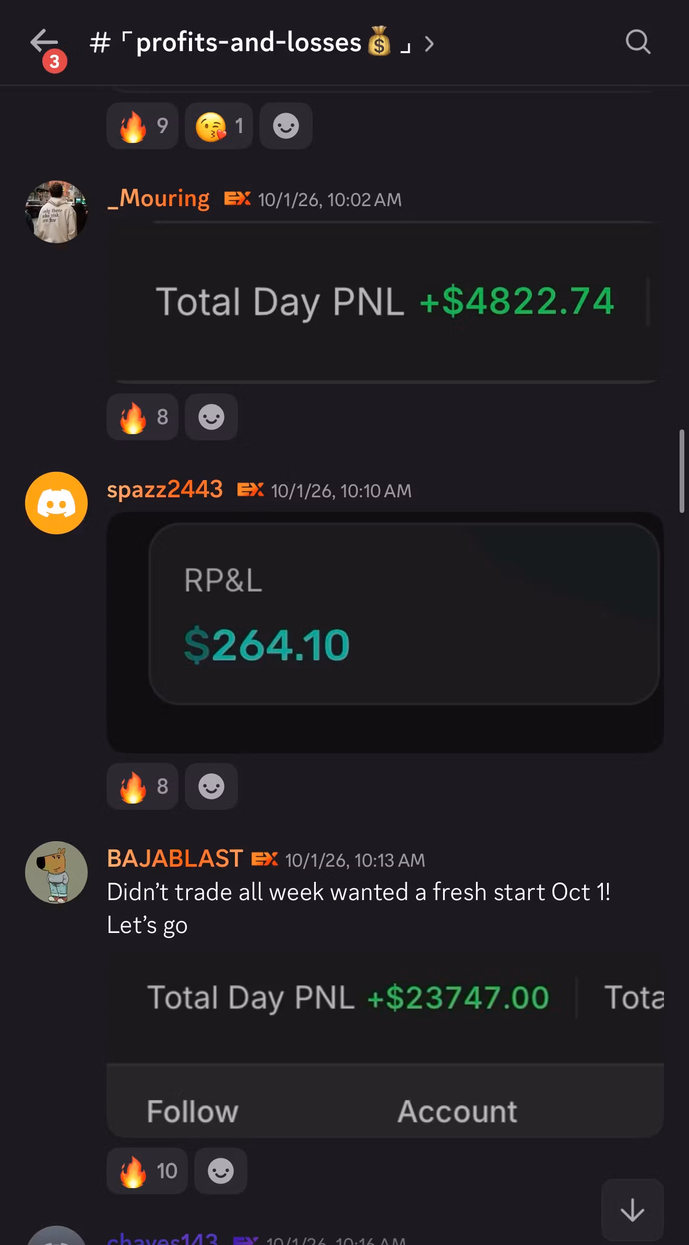Image resolution: width=689 pixels, height=1245 pixels.
Task: Toggle fire reaction showing 10
Action: pos(147,1171)
